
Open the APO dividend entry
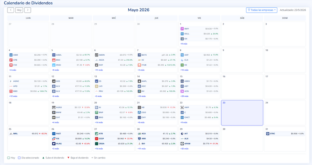tap(28, 86)
